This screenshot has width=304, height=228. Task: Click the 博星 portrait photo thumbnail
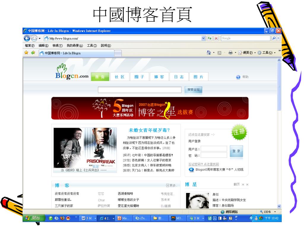pyautogui.click(x=197, y=200)
